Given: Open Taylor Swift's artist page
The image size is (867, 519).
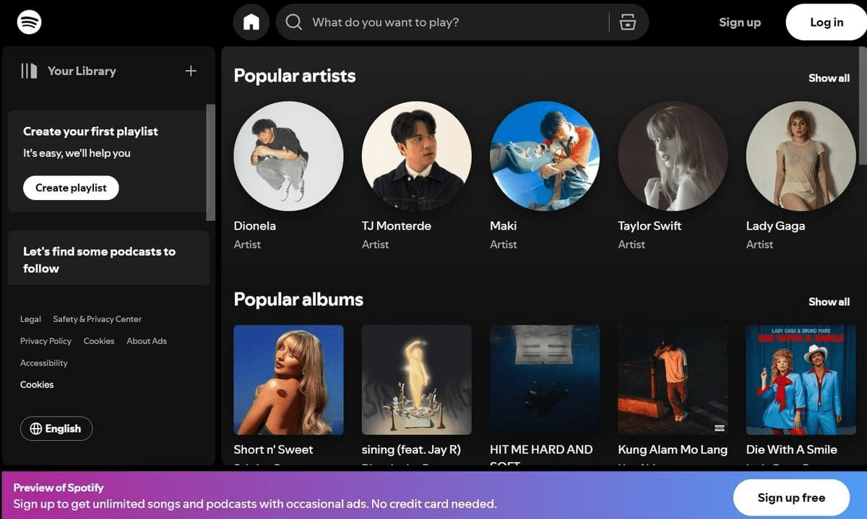Looking at the screenshot, I should [x=672, y=155].
